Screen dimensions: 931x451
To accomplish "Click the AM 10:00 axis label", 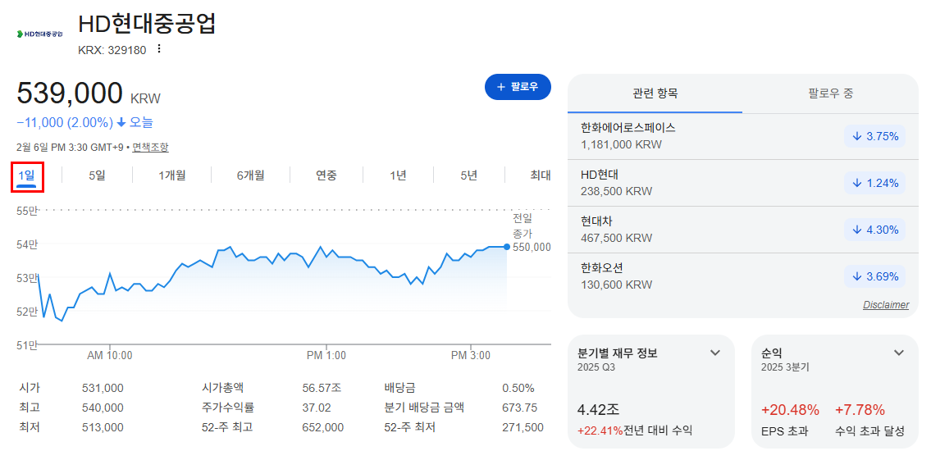I will point(110,356).
